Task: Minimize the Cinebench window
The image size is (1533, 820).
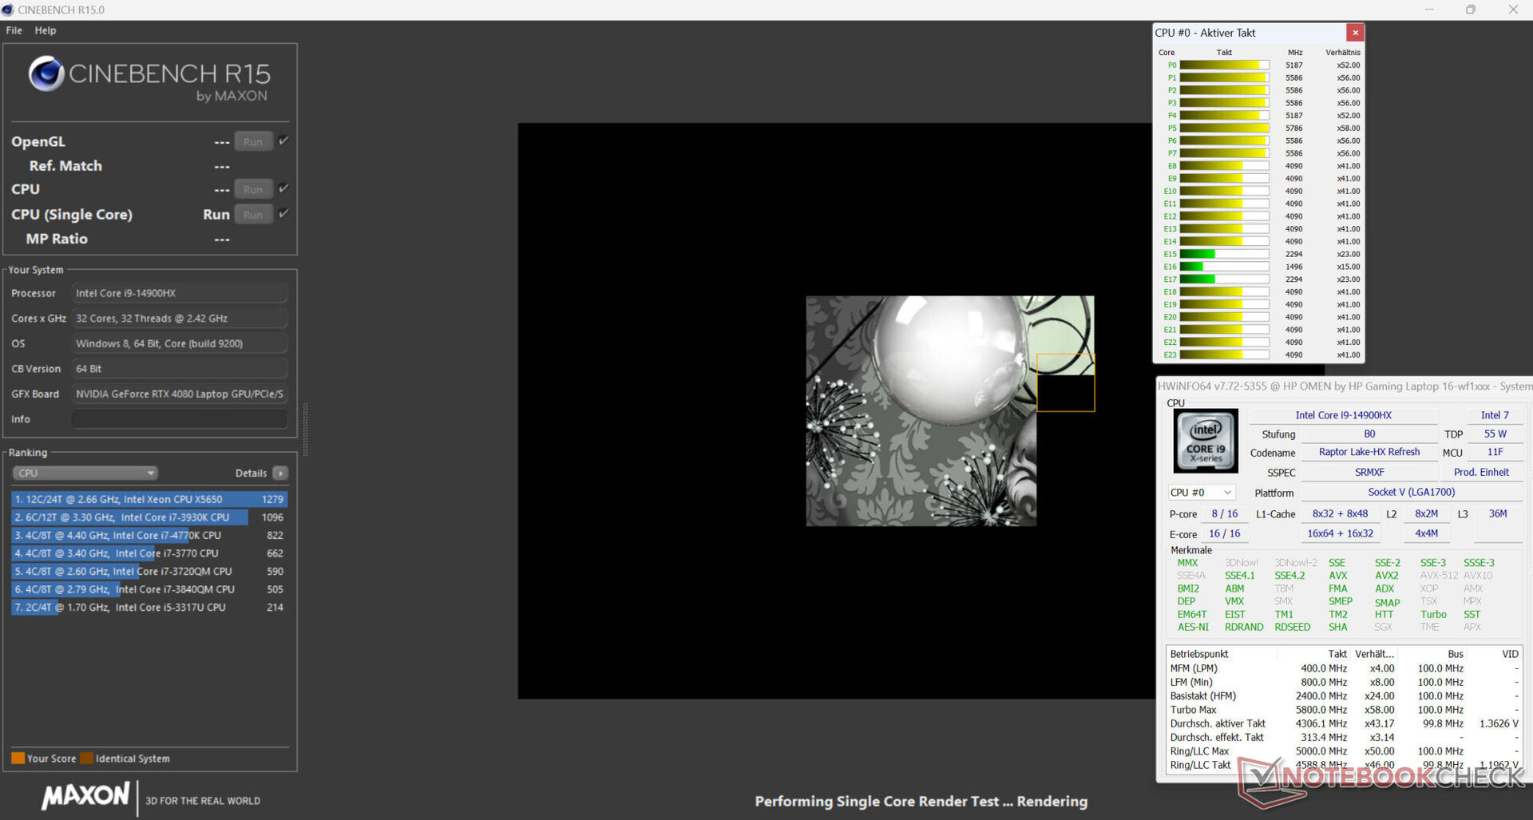Action: (x=1428, y=10)
